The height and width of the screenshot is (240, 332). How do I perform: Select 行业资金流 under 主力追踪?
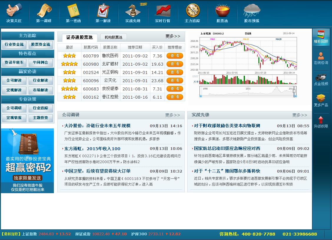pyautogui.click(x=14, y=44)
